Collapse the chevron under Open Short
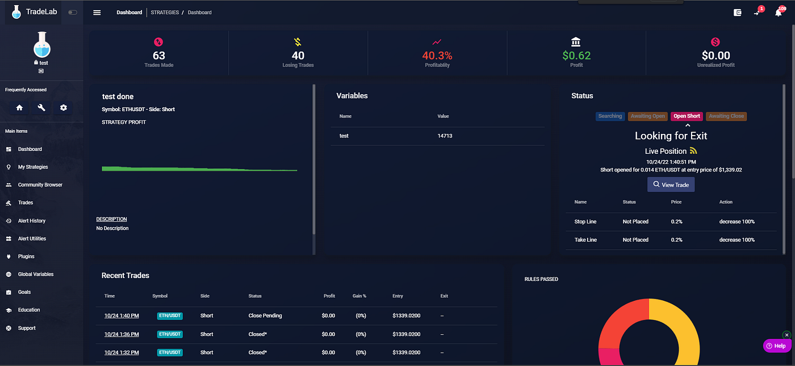The height and width of the screenshot is (366, 795). [687, 125]
